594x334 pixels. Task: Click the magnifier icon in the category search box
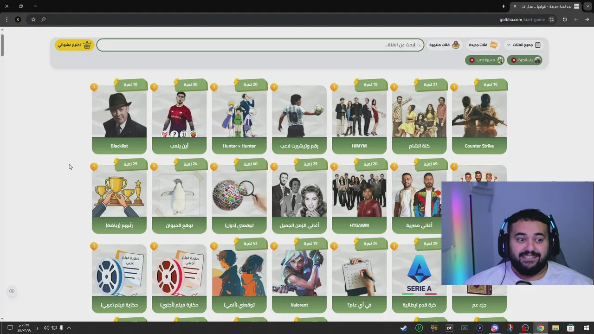419,45
